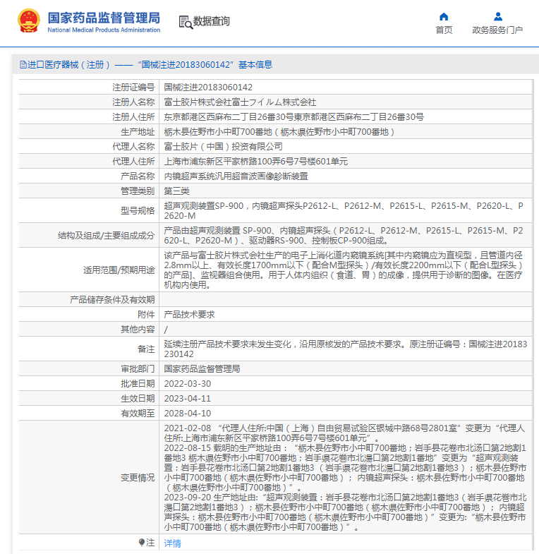This screenshot has height=554, width=539.
Task: Click agent address 上海市浦东新区平家桥路 value
Action: (255, 162)
